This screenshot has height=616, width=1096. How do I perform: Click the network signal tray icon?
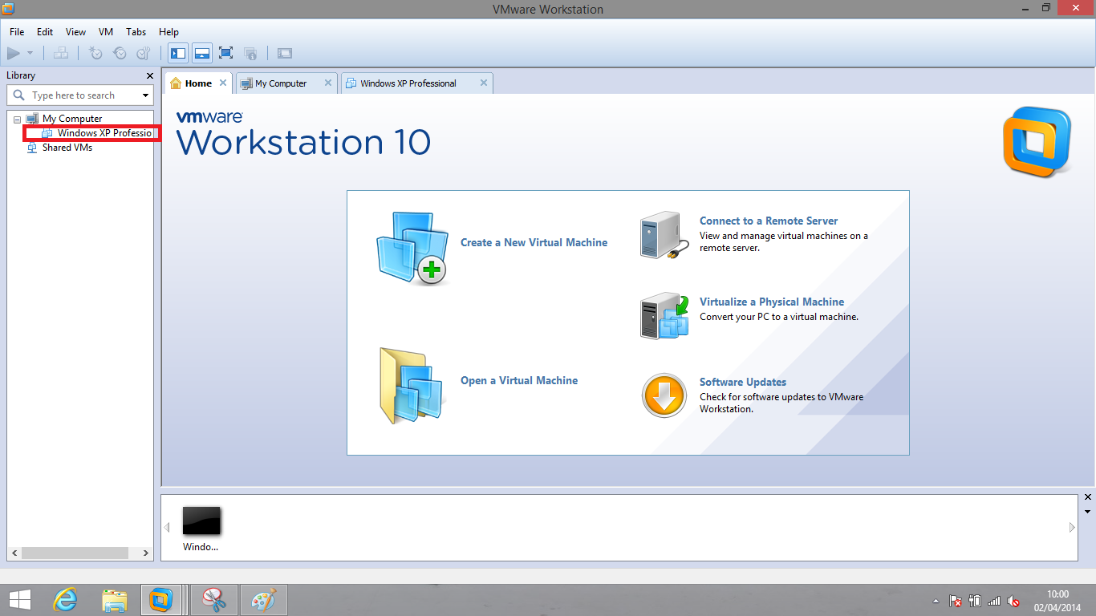(995, 601)
